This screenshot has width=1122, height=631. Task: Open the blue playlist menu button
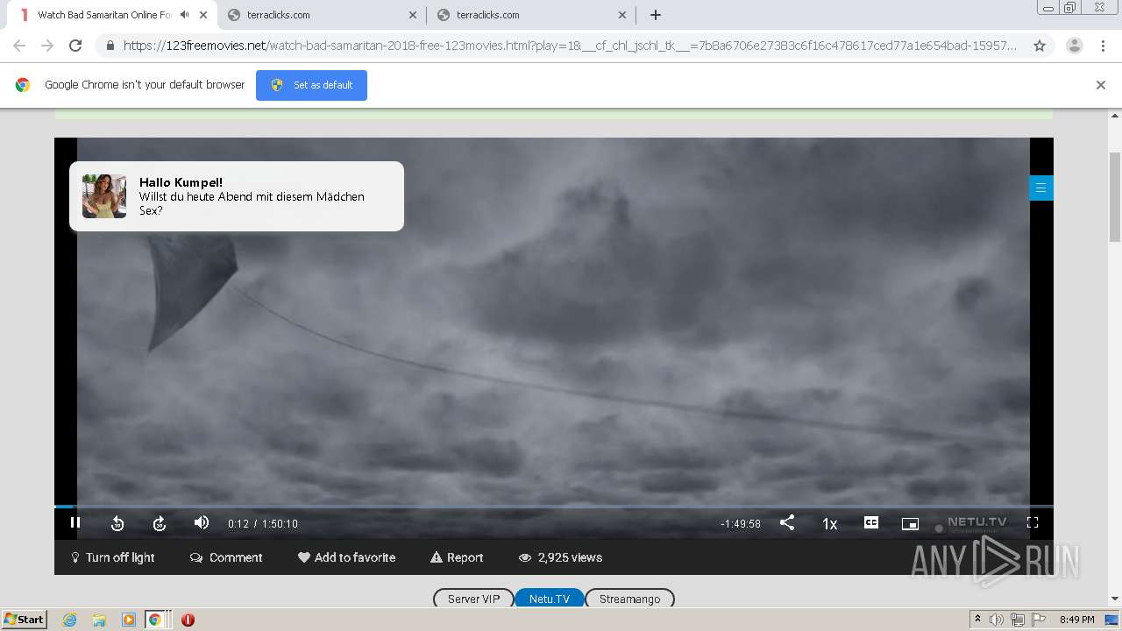coord(1040,188)
